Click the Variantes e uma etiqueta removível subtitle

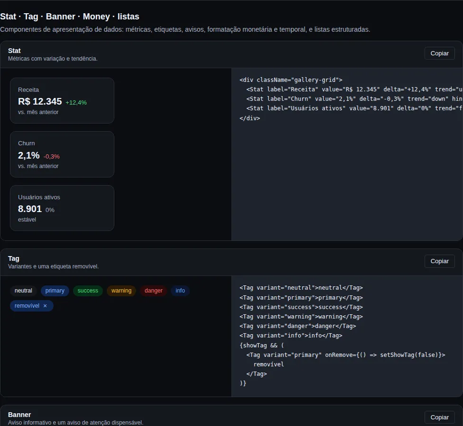[53, 266]
